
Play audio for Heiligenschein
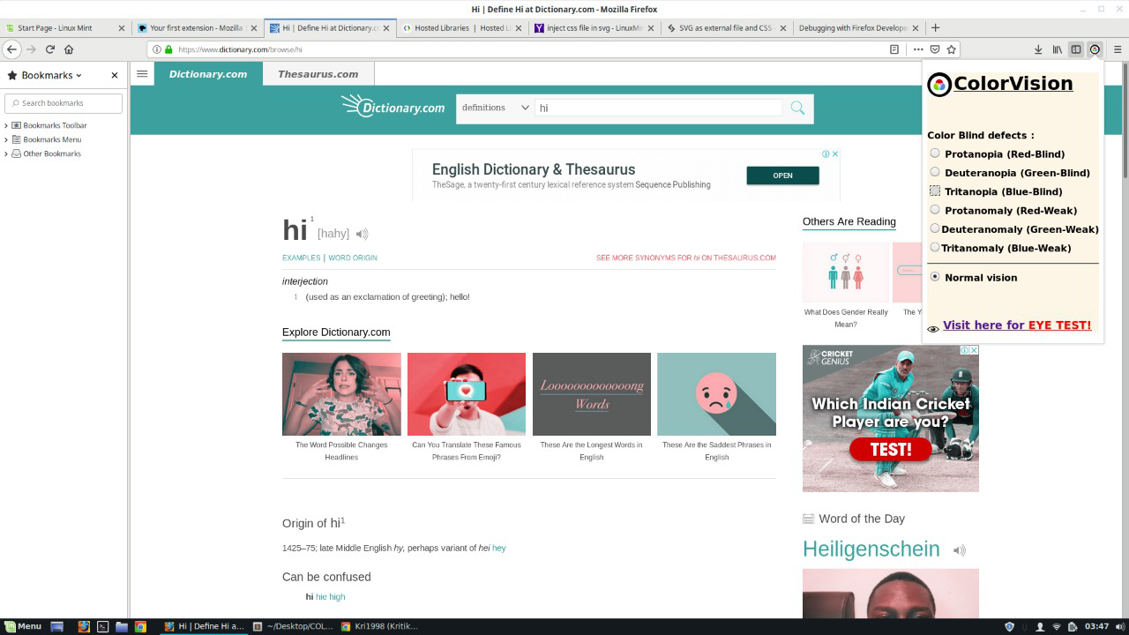pyautogui.click(x=959, y=550)
